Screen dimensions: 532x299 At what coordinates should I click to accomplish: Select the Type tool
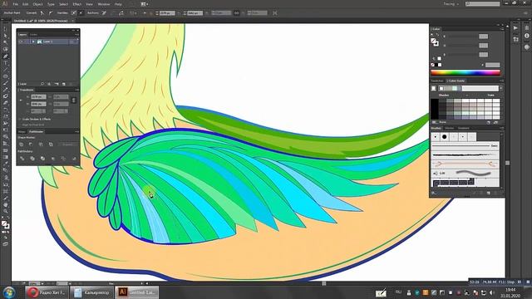click(5, 63)
